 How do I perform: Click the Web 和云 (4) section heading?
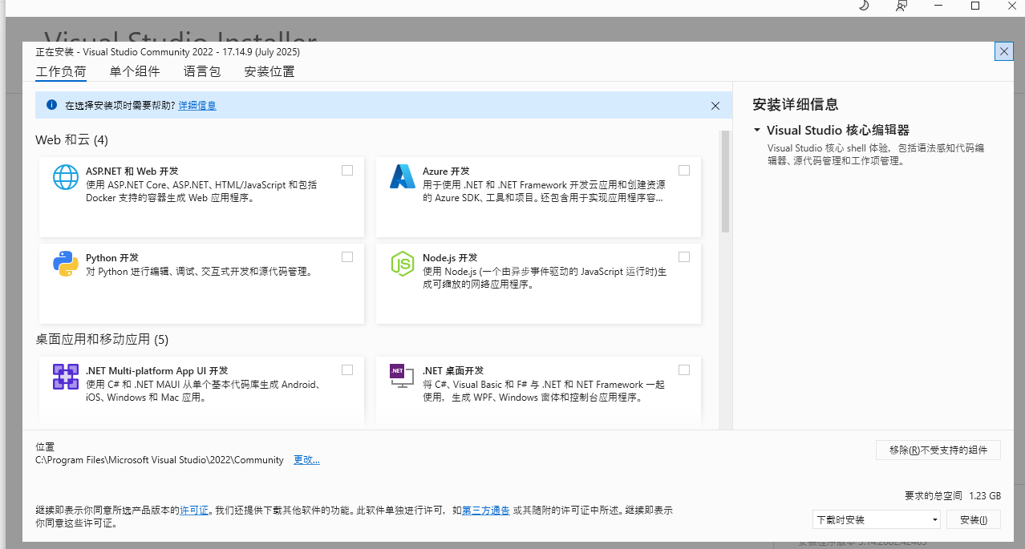click(72, 140)
